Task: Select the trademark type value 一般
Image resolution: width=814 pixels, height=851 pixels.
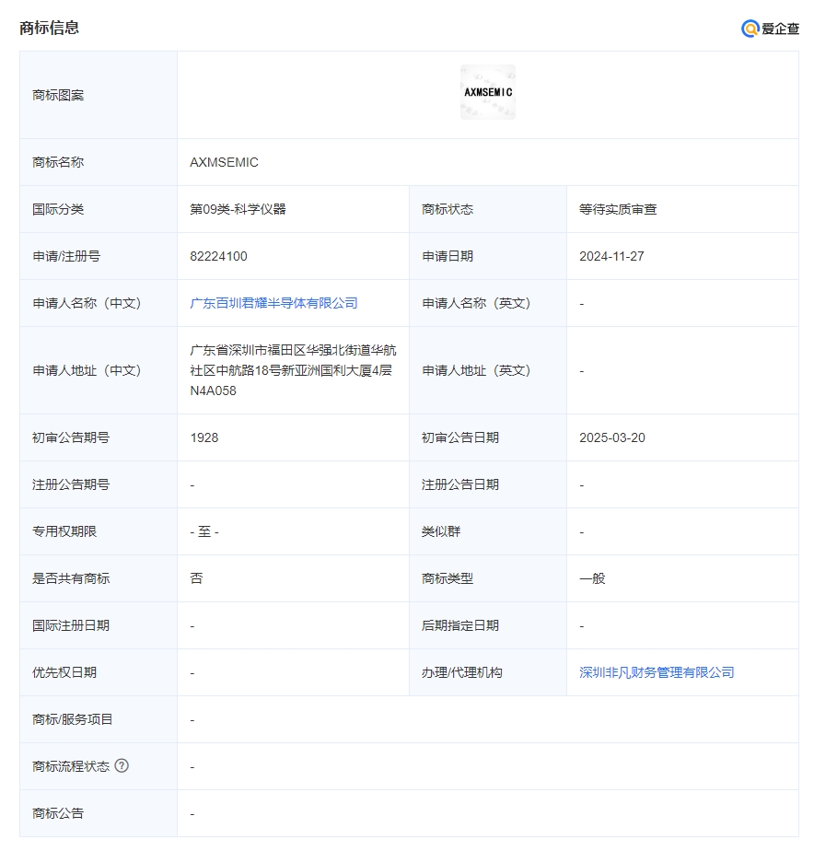Action: (x=592, y=578)
